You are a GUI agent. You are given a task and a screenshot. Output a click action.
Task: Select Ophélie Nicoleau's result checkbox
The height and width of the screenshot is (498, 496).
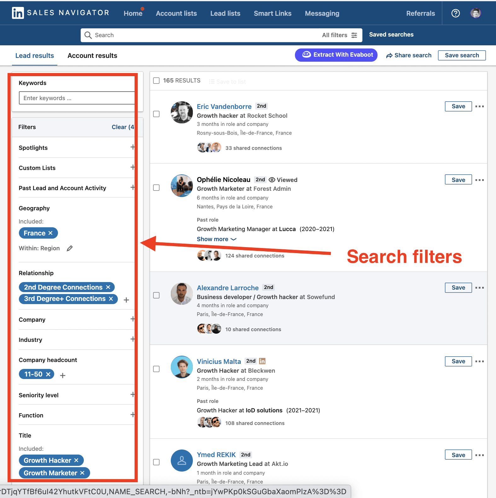pos(156,188)
